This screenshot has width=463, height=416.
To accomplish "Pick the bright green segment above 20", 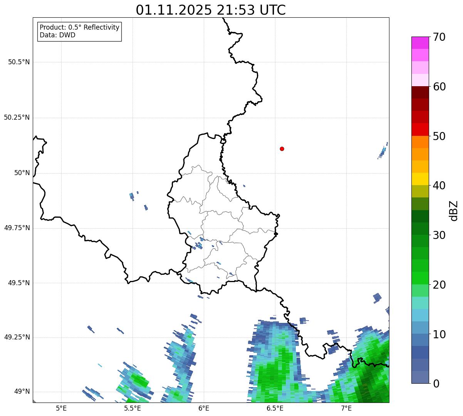I will point(420,278).
